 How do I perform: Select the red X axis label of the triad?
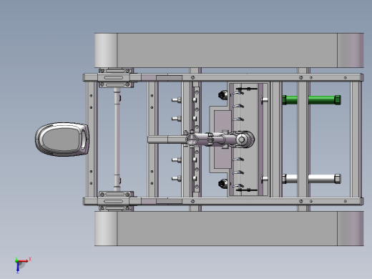(x=30, y=259)
